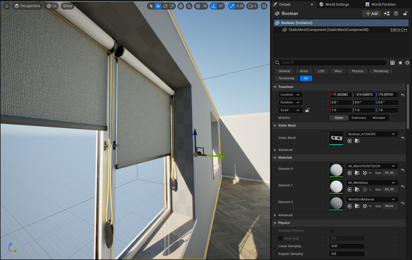Screen dimensions: 412x260
Task: Toggle scale snapping on or off
Action: [232, 6]
